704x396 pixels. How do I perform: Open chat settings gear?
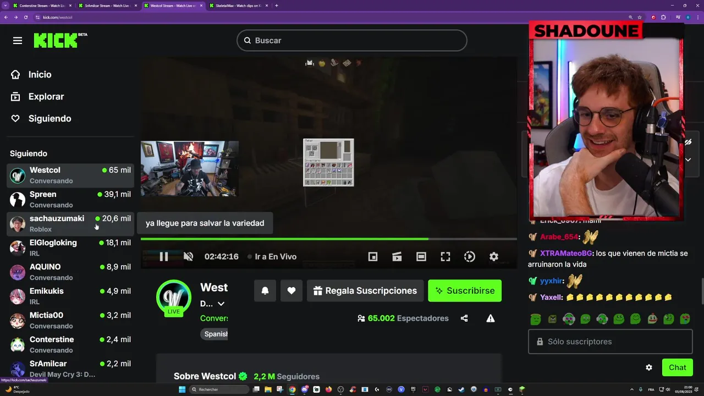(x=649, y=367)
